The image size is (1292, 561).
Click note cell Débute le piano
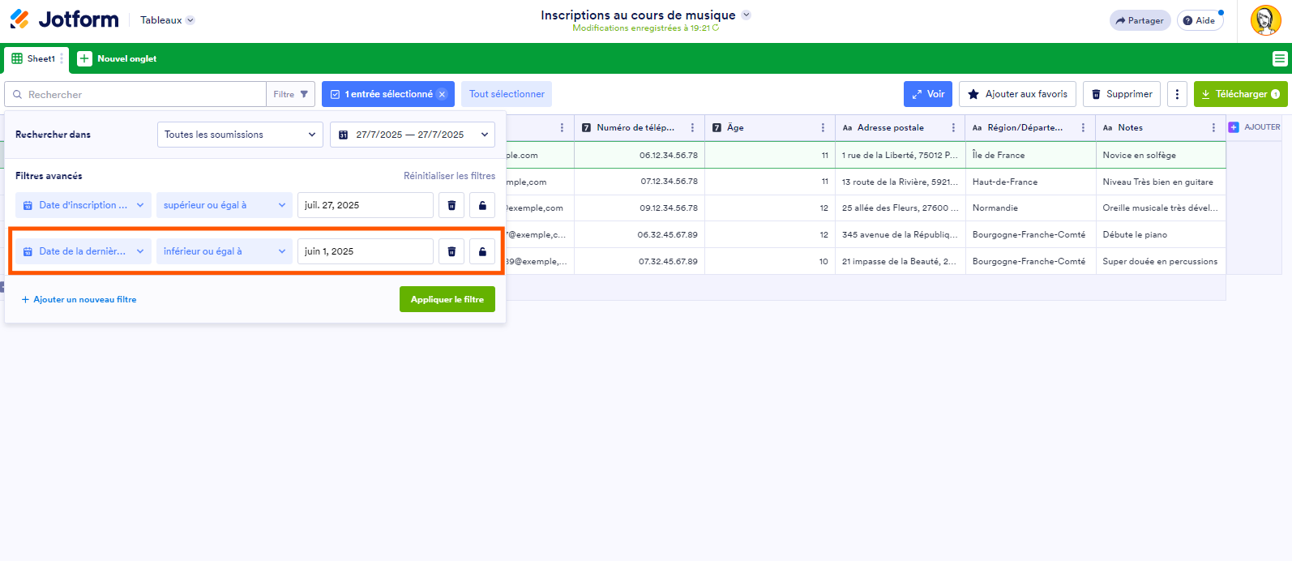coord(1161,234)
